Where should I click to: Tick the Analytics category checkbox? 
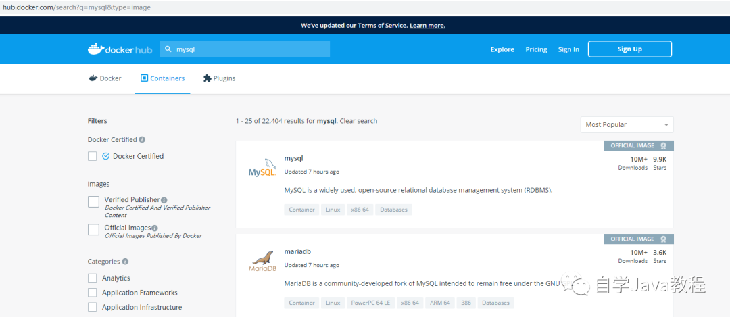pyautogui.click(x=92, y=278)
